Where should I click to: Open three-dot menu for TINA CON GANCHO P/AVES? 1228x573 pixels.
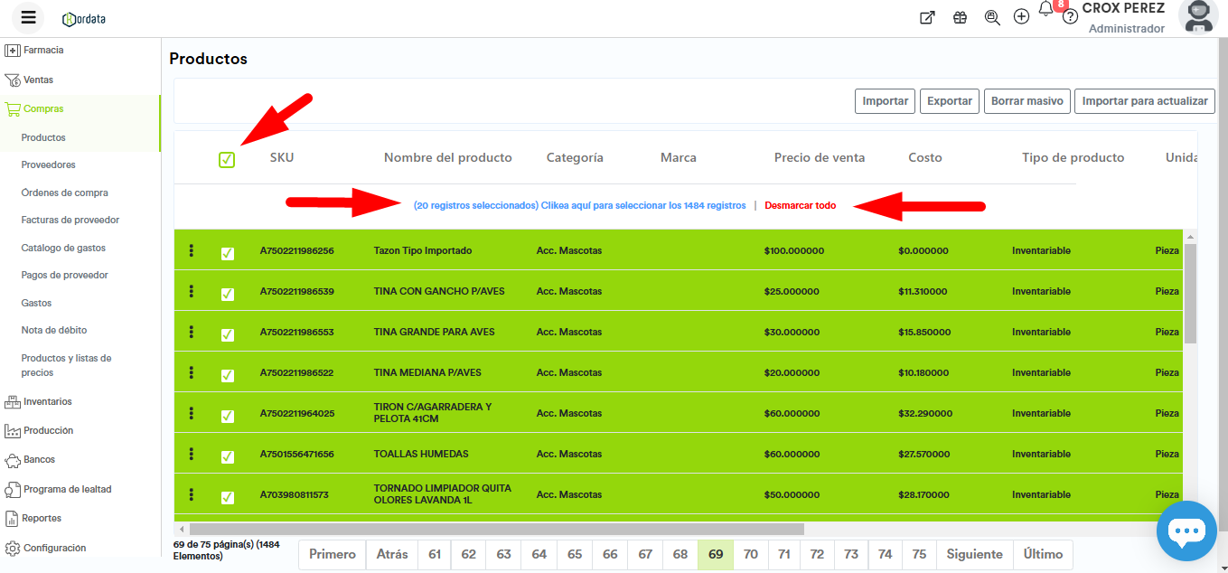pyautogui.click(x=192, y=291)
